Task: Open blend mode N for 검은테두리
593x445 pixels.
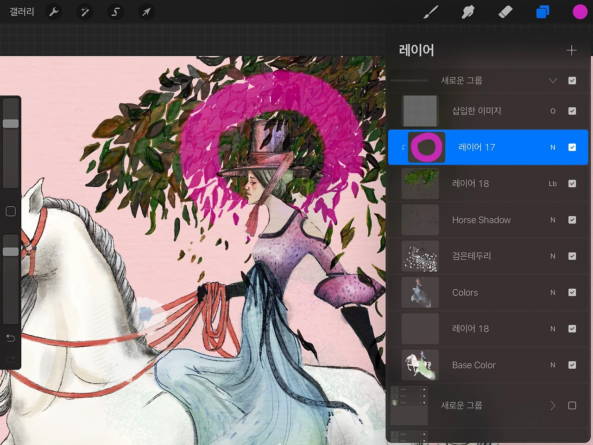Action: (x=553, y=256)
